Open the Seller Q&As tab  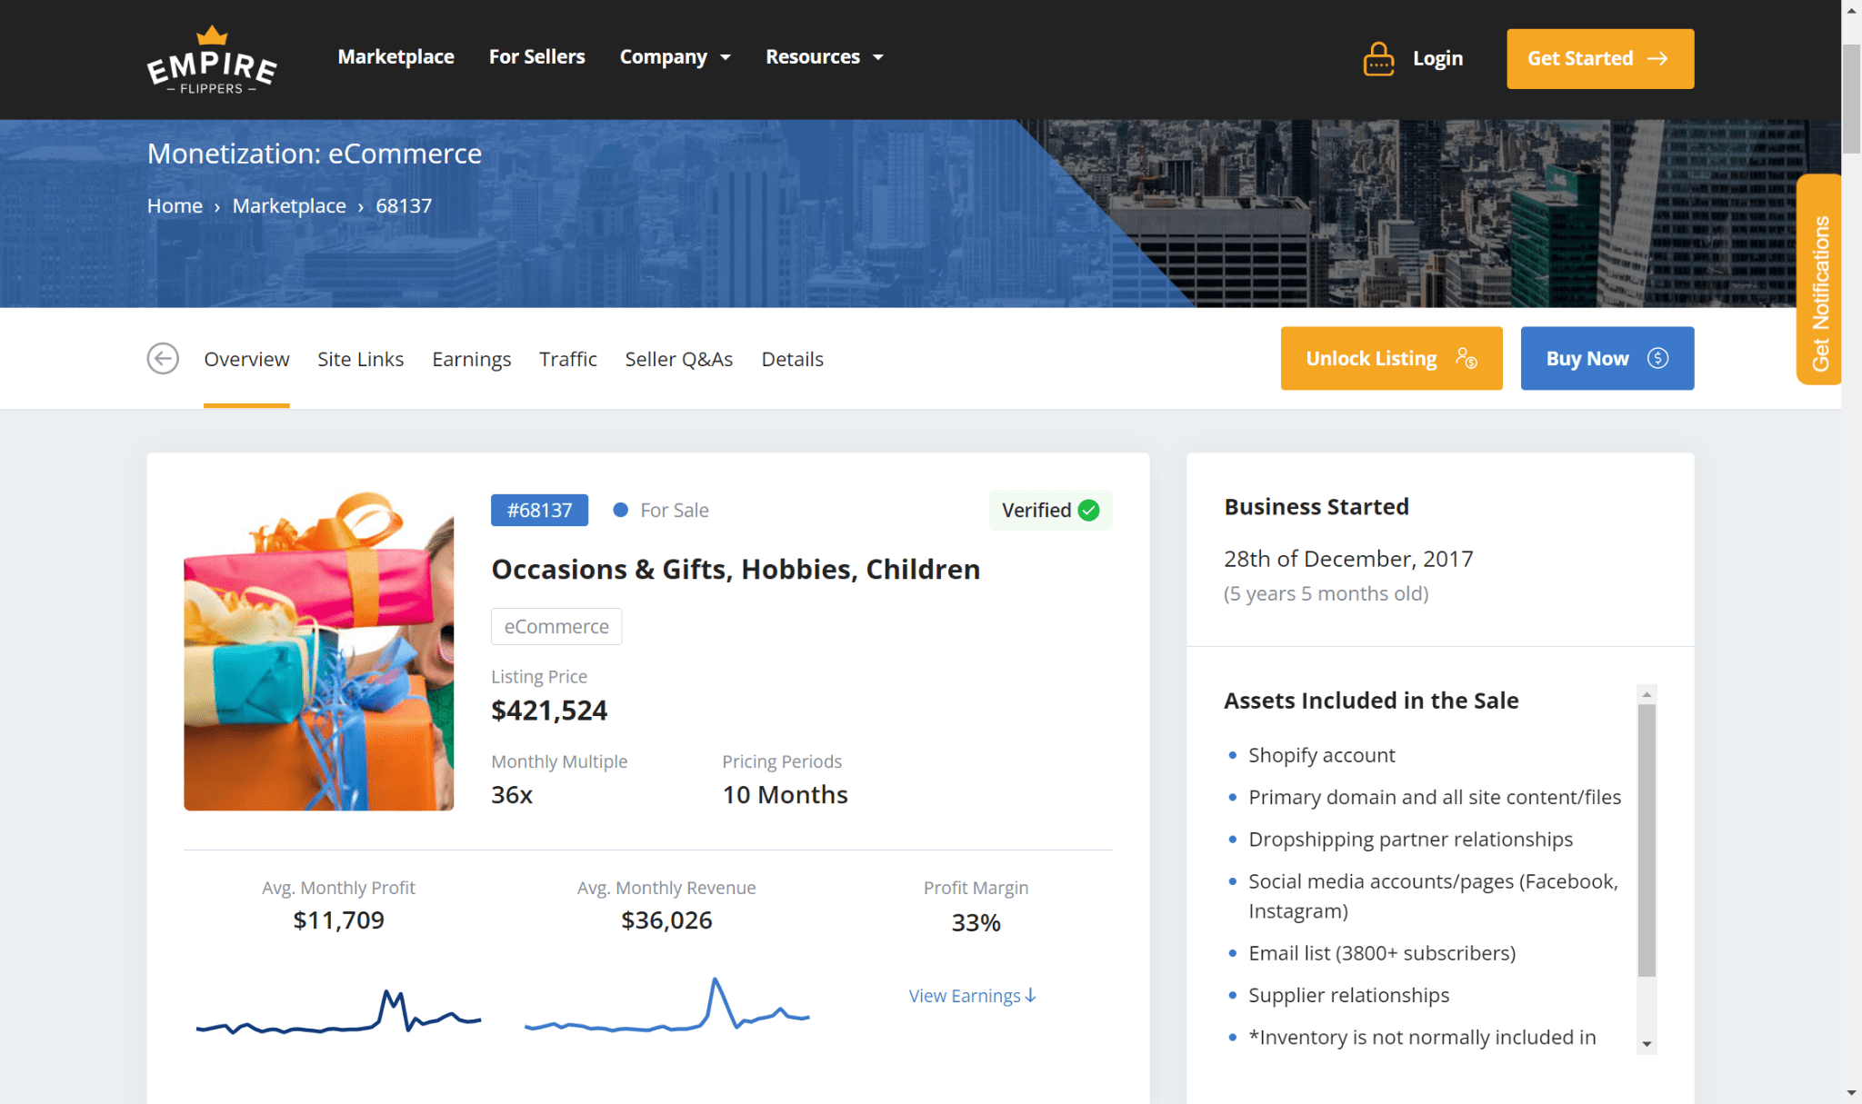pos(678,360)
